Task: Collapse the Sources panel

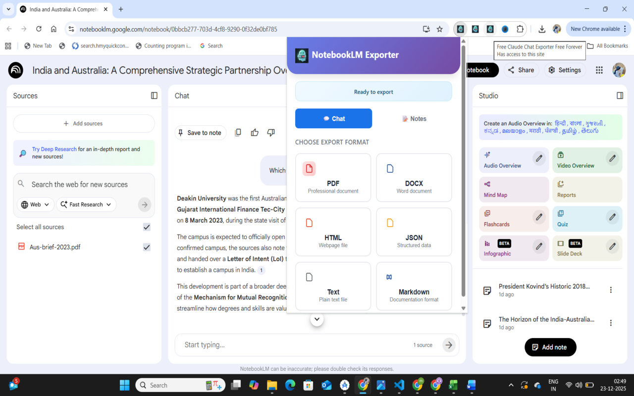Action: 154,96
